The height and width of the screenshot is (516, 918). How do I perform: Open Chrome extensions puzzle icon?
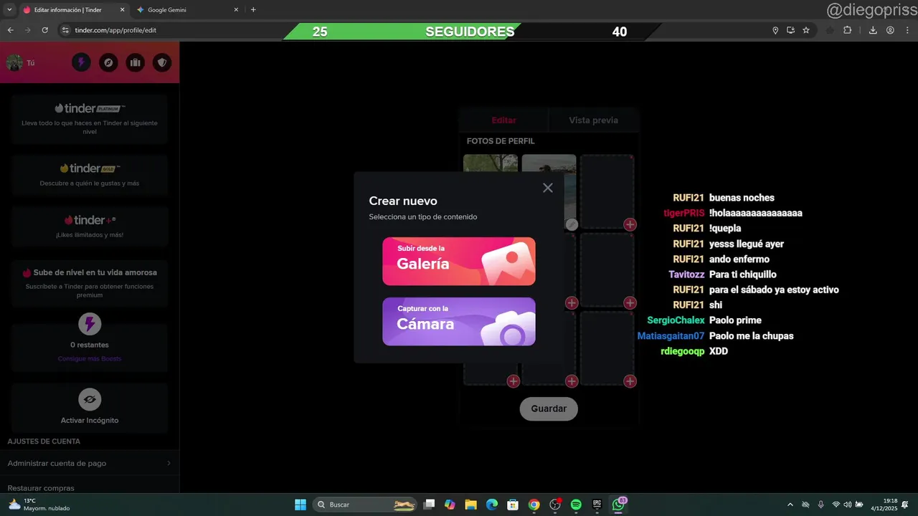point(848,30)
